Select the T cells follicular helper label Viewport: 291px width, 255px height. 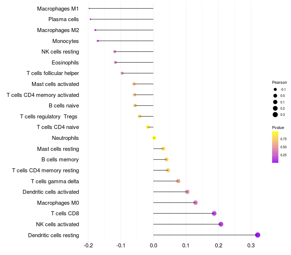53,73
